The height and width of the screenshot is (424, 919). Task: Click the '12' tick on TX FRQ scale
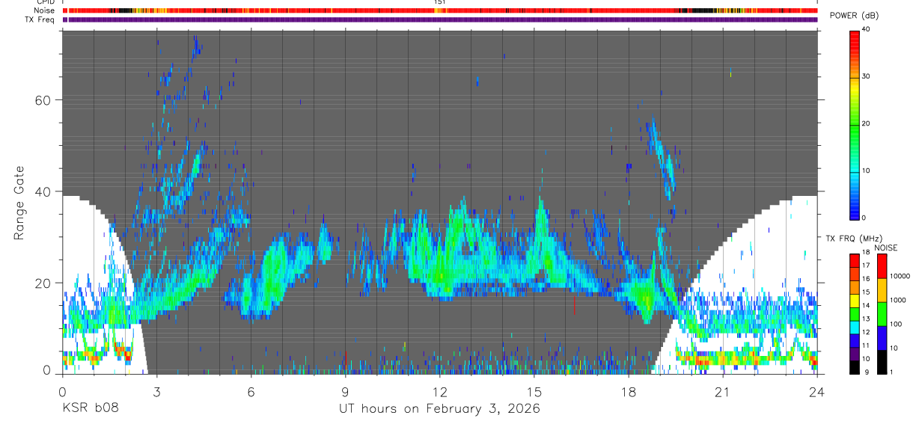click(x=865, y=332)
